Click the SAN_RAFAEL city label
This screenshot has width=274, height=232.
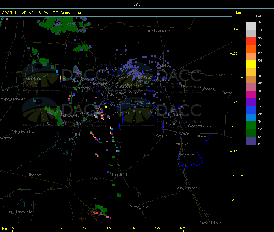[x=112, y=83]
